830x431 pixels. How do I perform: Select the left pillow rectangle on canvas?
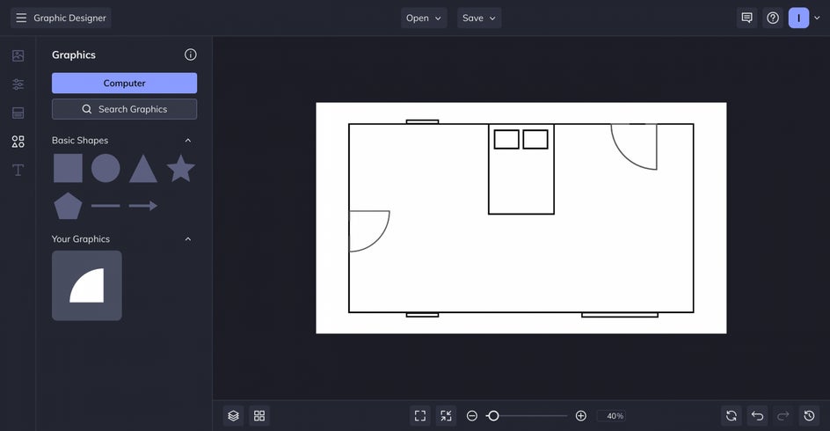click(506, 140)
